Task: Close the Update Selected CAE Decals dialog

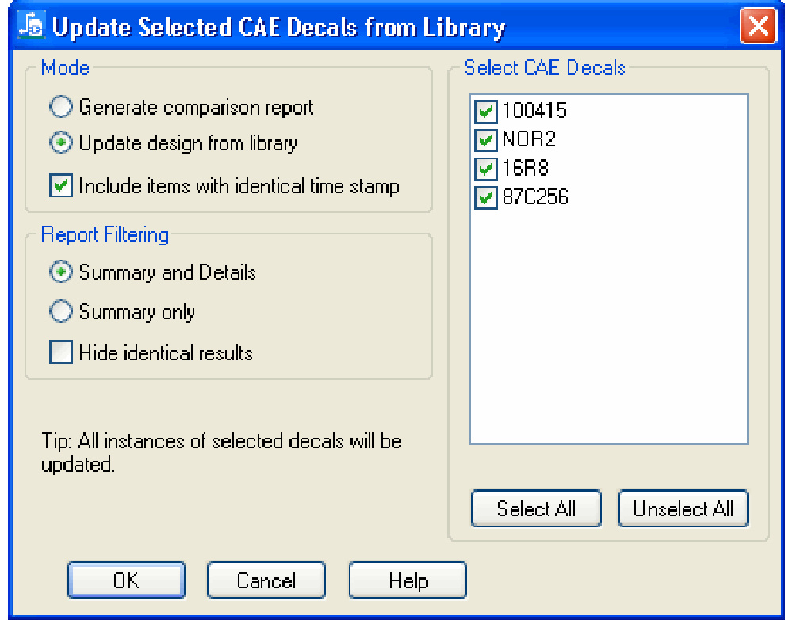Action: click(x=758, y=27)
